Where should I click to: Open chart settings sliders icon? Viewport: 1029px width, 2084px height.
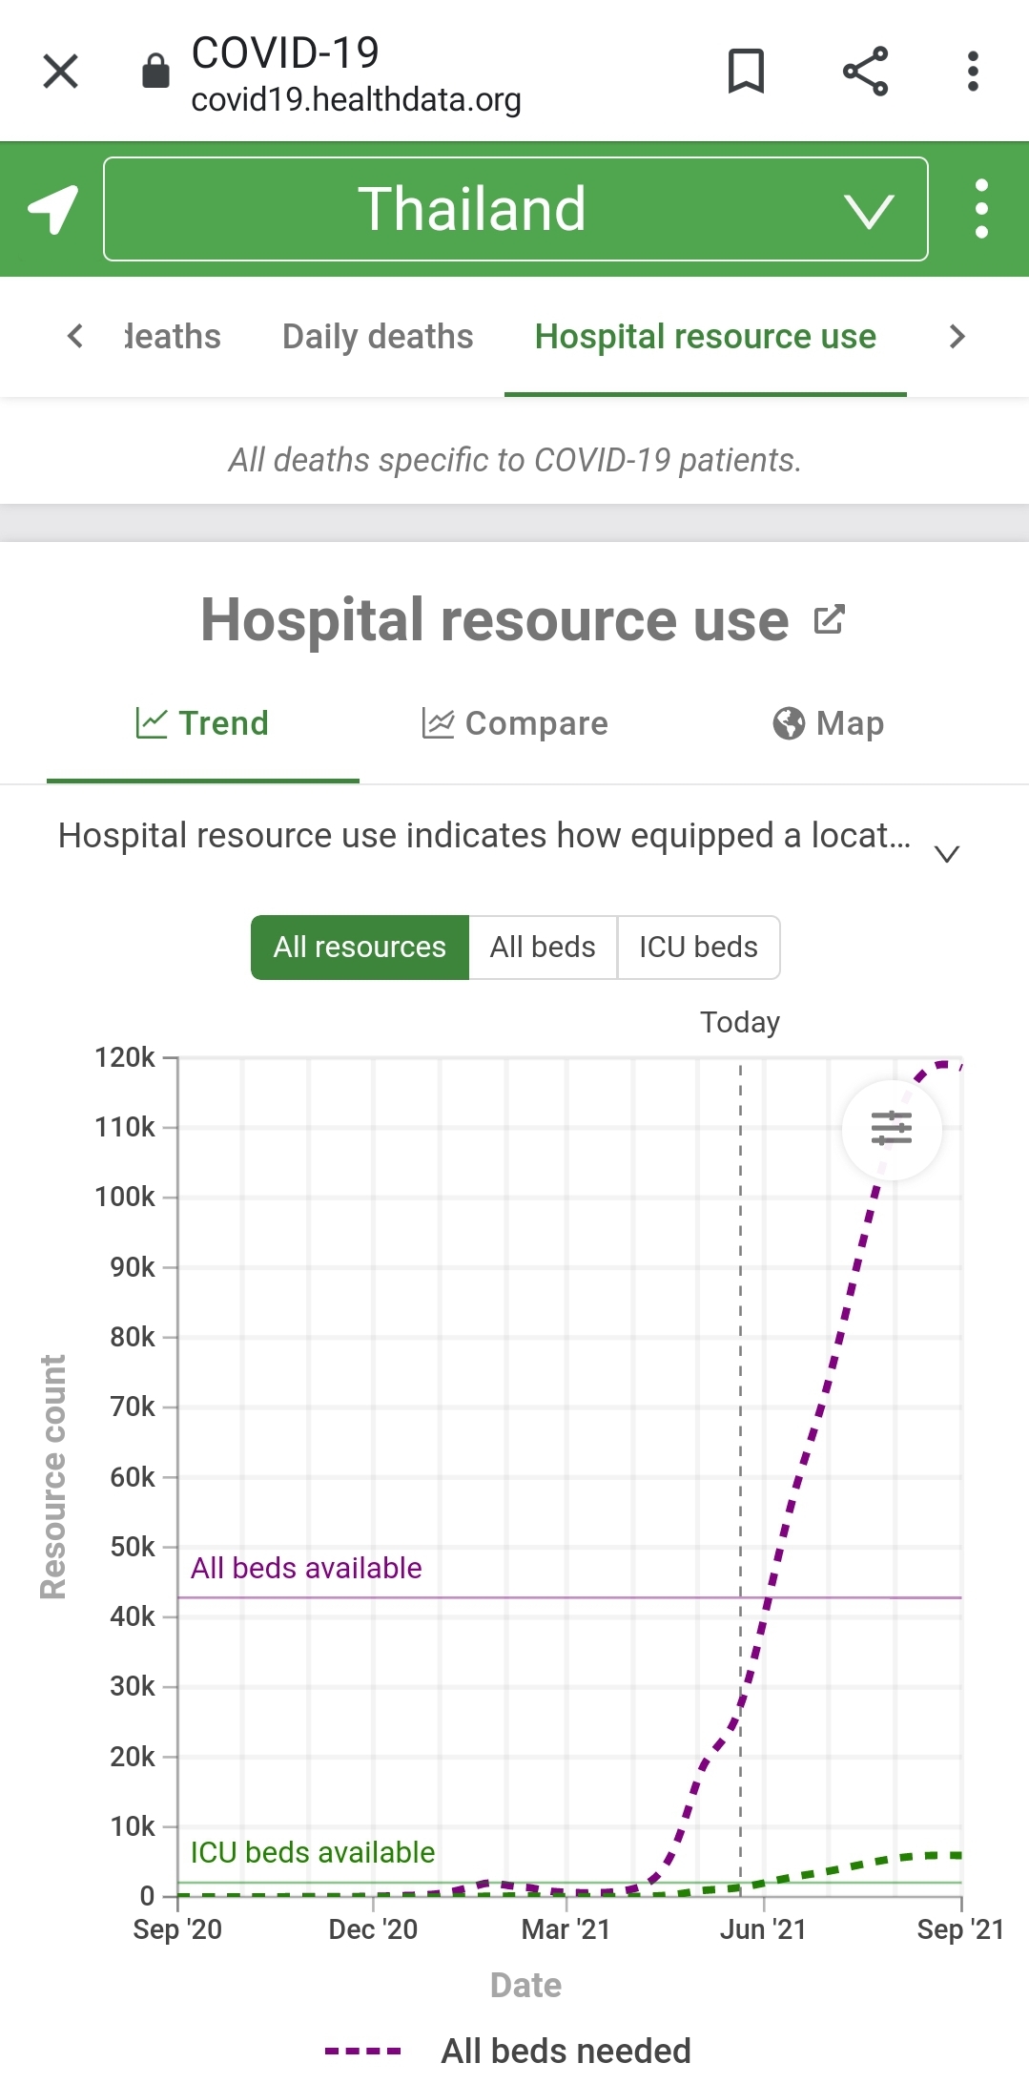pos(892,1129)
